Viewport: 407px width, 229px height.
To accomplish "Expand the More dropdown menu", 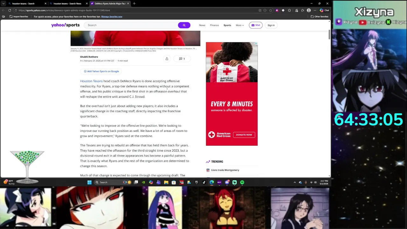I will tap(240, 25).
